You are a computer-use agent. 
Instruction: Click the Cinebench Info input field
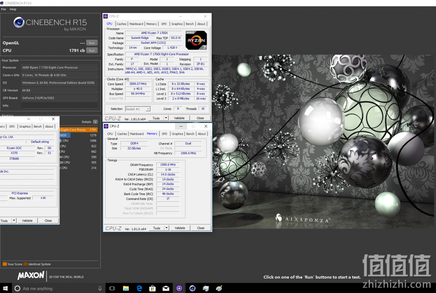pyautogui.click(x=59, y=106)
